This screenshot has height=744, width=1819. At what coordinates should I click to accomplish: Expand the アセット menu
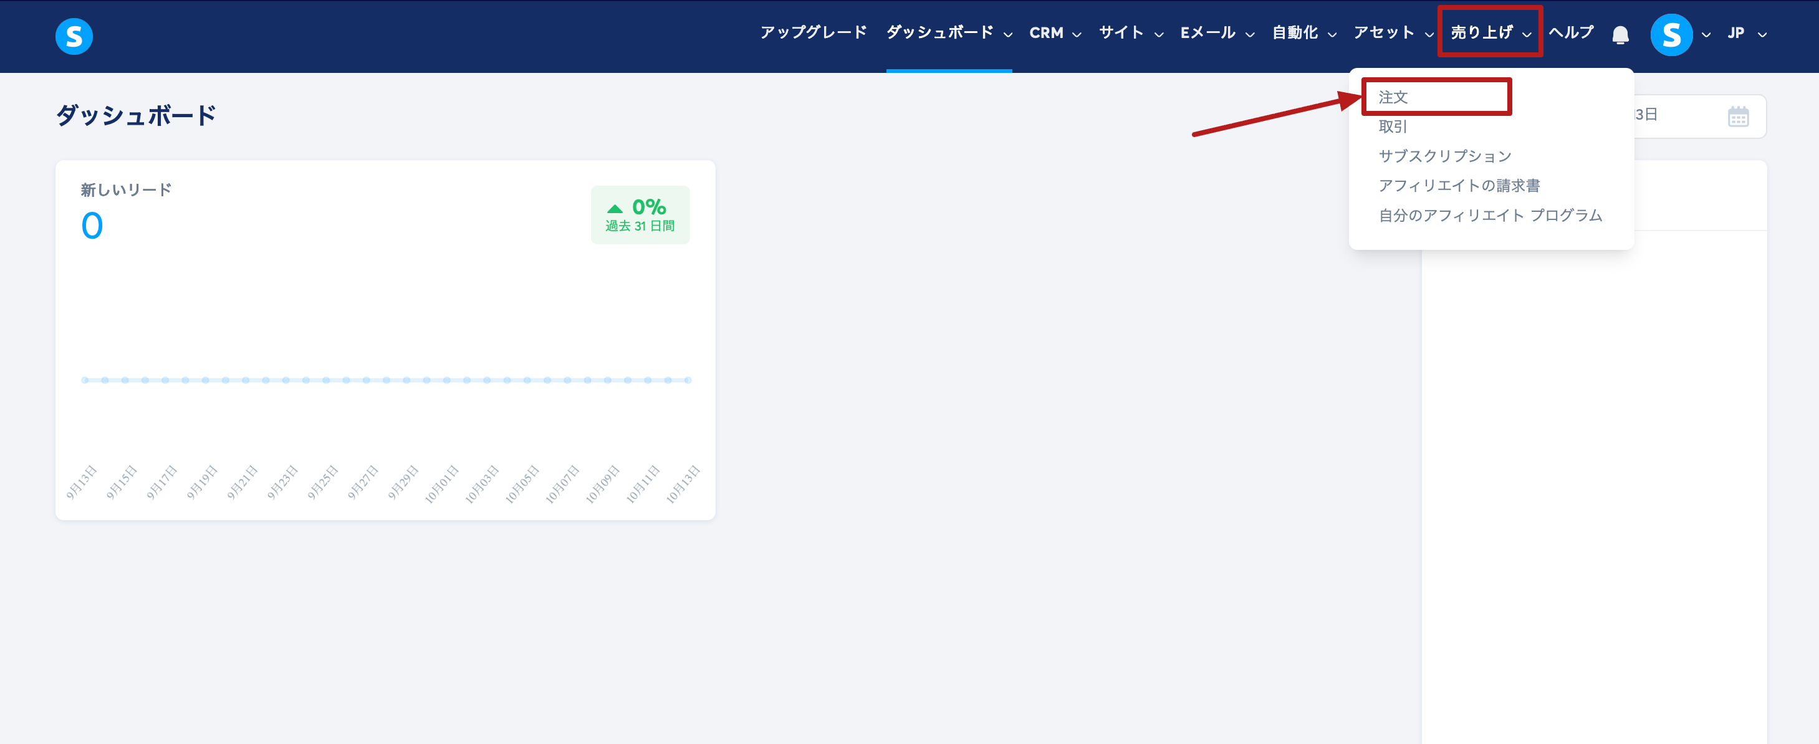click(1393, 33)
